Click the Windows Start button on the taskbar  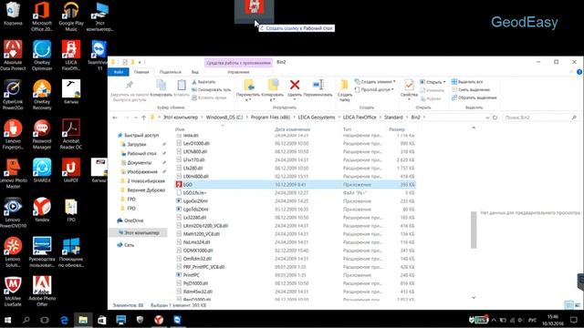tap(7, 320)
